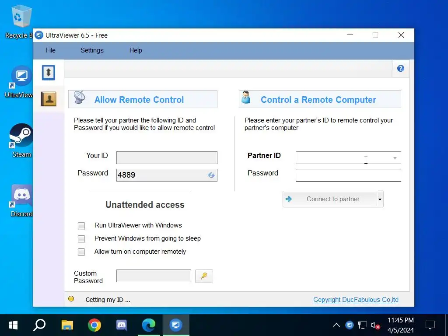Image resolution: width=448 pixels, height=336 pixels.
Task: Click the Getting my ID status text
Action: tap(108, 300)
